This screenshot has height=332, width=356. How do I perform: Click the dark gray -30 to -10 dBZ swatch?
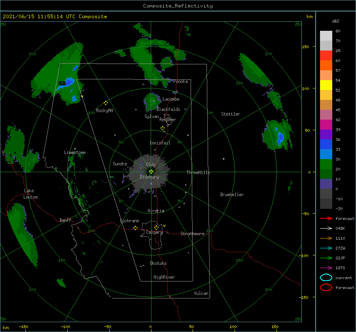pos(326,204)
